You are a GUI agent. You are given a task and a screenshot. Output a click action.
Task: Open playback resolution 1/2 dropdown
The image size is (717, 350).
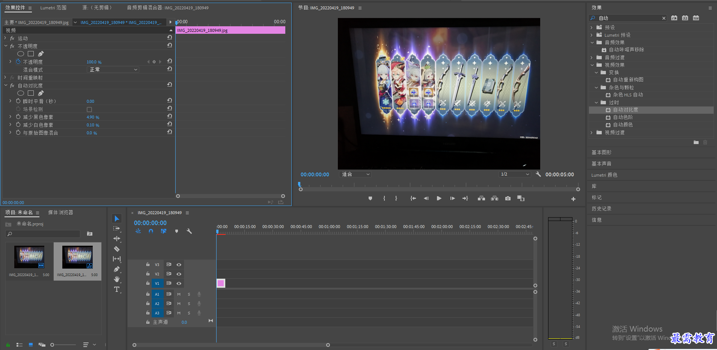click(515, 174)
